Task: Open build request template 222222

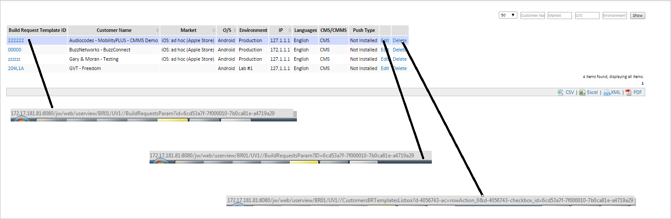Action: [x=16, y=40]
